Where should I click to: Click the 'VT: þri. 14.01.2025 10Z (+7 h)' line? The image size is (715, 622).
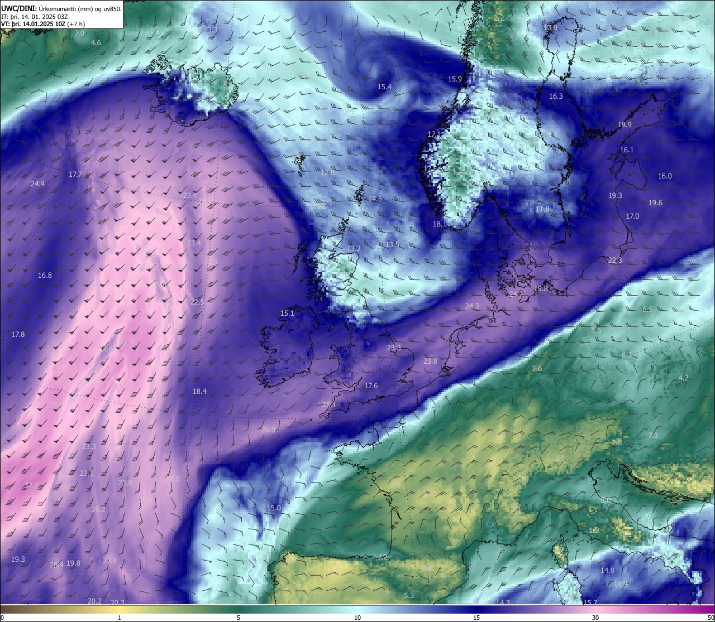click(x=43, y=24)
